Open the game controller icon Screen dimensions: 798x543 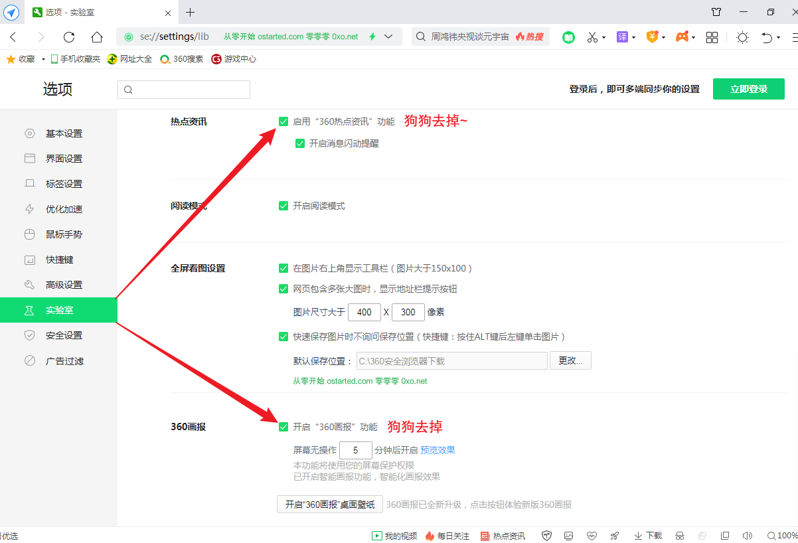pos(682,37)
